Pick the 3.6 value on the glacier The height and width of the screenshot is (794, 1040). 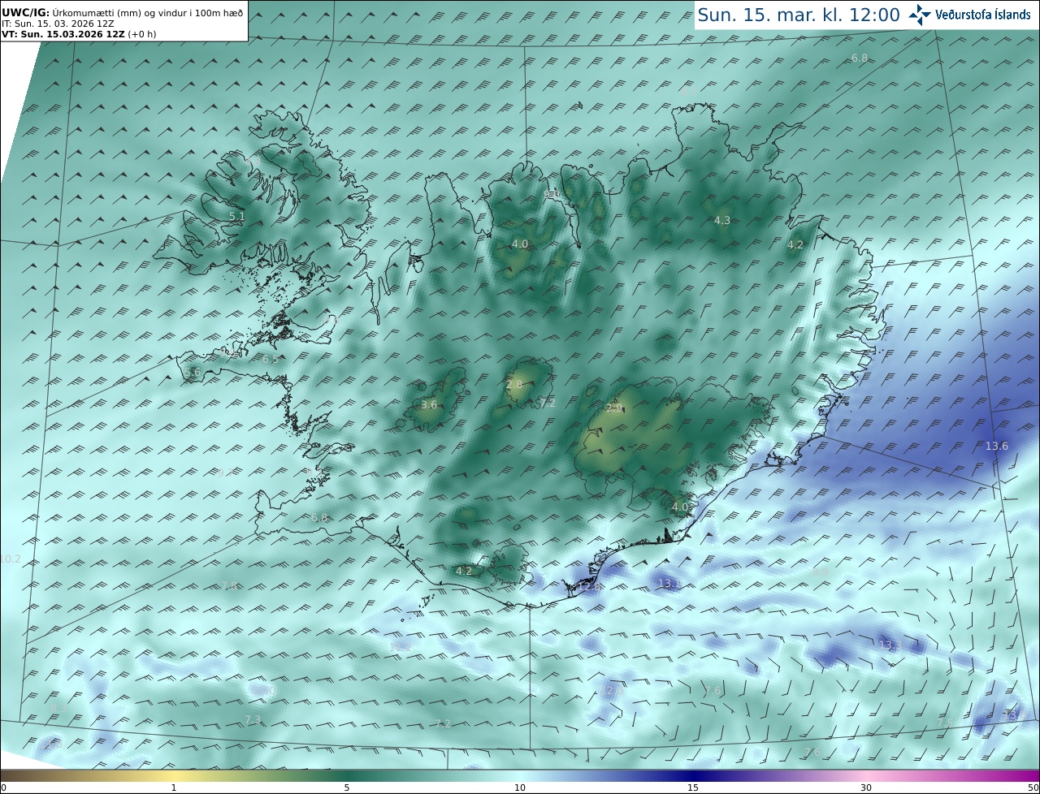coord(429,404)
